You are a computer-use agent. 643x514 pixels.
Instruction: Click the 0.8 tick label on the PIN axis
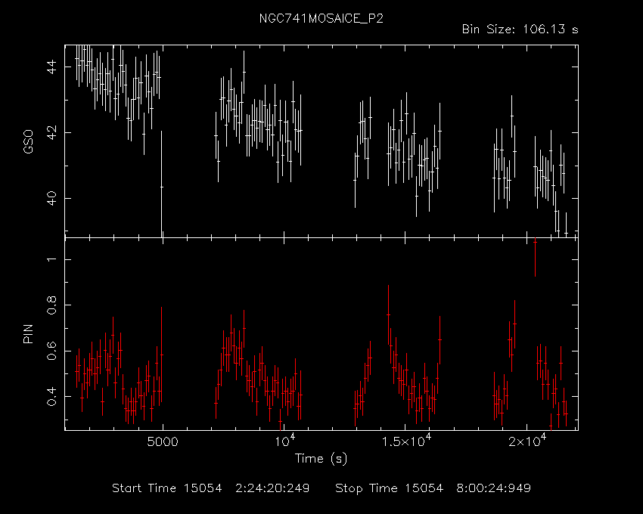52,305
